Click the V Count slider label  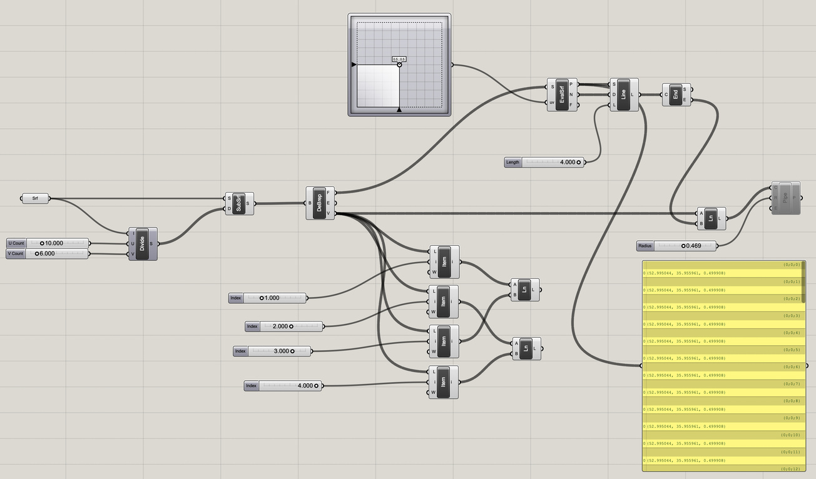[x=15, y=253]
